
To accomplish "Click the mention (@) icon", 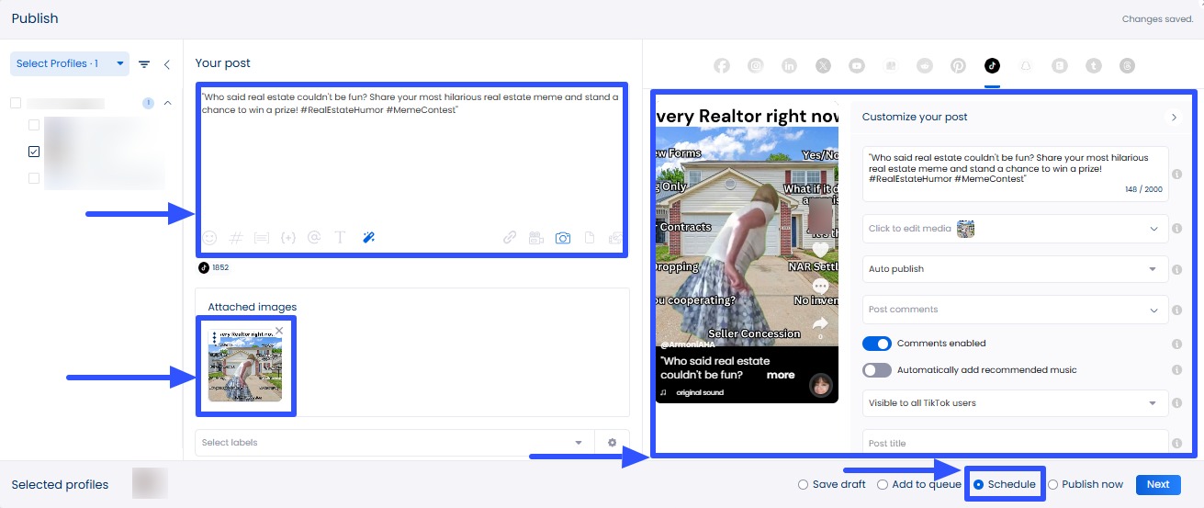I will click(314, 238).
